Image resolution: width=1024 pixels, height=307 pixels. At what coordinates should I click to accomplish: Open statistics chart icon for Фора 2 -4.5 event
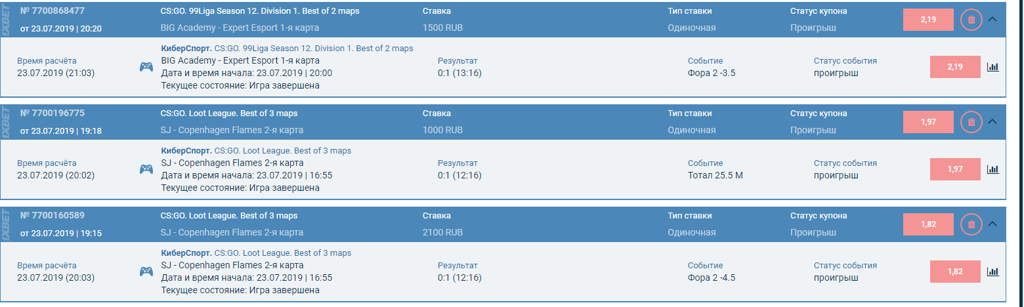[992, 272]
